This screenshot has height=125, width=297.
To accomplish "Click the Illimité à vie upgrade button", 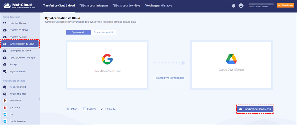I will tap(286, 5).
